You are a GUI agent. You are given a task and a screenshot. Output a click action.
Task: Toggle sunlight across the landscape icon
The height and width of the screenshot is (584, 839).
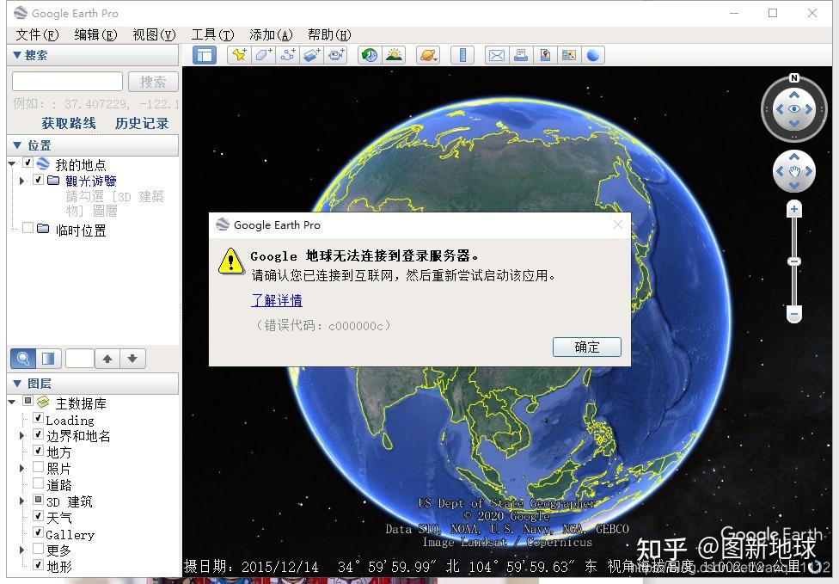click(395, 55)
